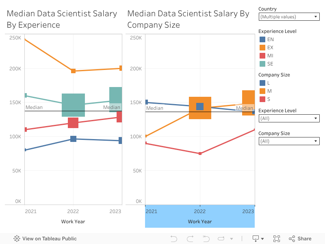Click the orange EX 2022 data point
The image size is (325, 244).
(x=73, y=71)
